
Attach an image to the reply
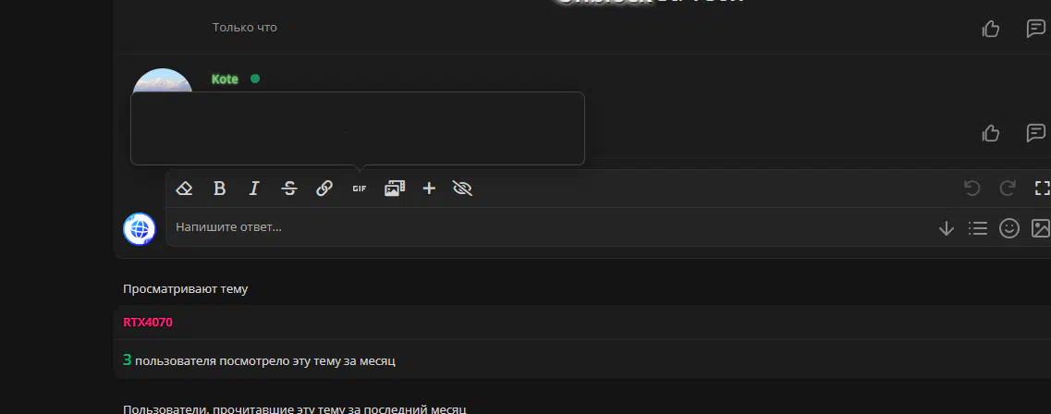coord(1040,228)
